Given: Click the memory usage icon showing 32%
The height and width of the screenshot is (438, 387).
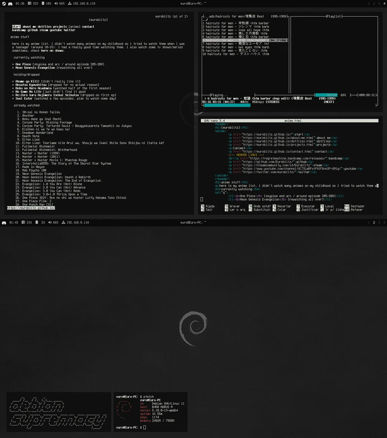Looking at the screenshot, I should [29, 4].
